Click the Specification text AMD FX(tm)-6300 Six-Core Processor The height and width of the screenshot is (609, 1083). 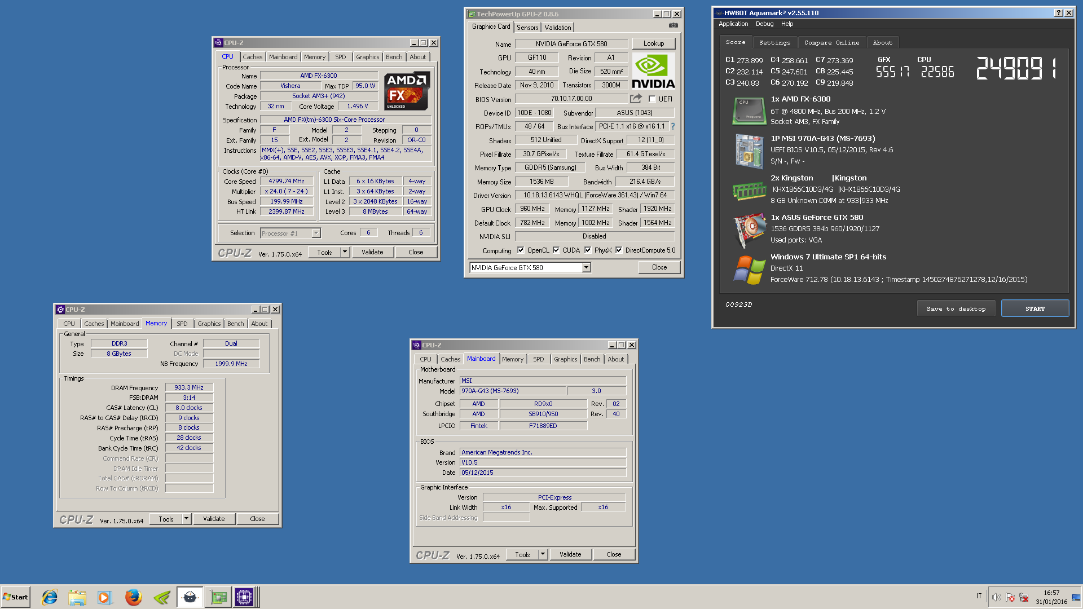pyautogui.click(x=346, y=120)
